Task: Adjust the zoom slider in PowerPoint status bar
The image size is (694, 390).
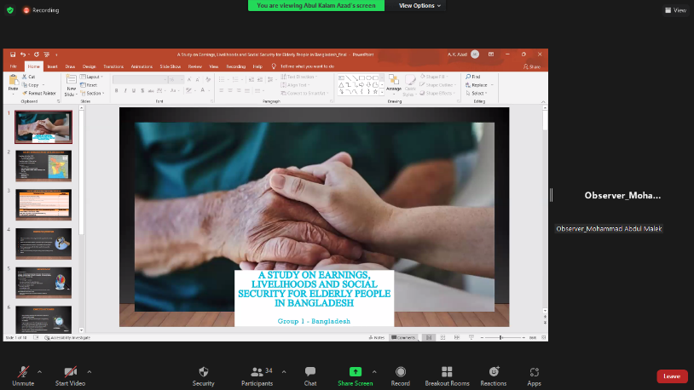Action: pos(501,337)
